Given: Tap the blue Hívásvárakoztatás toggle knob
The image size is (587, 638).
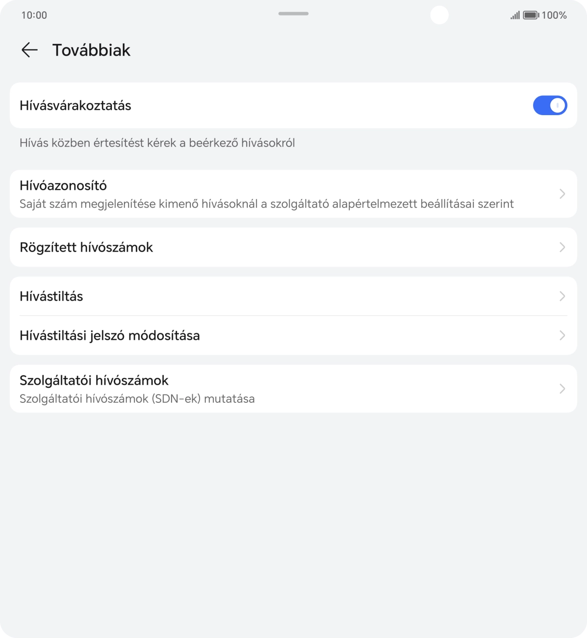Looking at the screenshot, I should (x=557, y=105).
